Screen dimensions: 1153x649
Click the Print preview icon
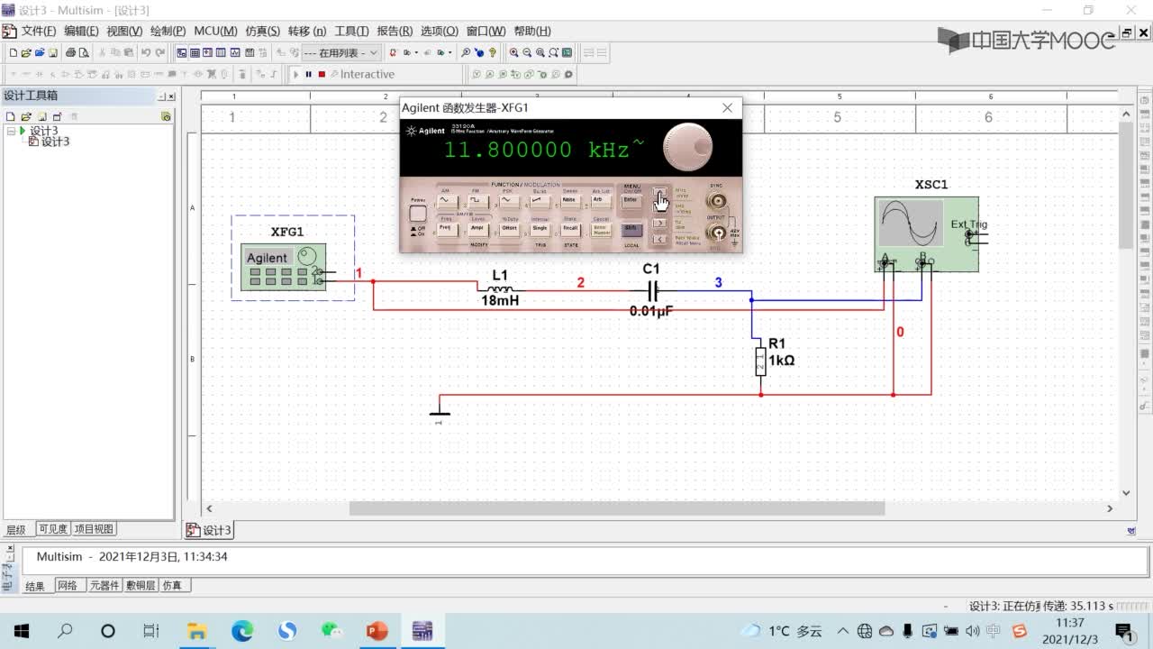click(84, 53)
